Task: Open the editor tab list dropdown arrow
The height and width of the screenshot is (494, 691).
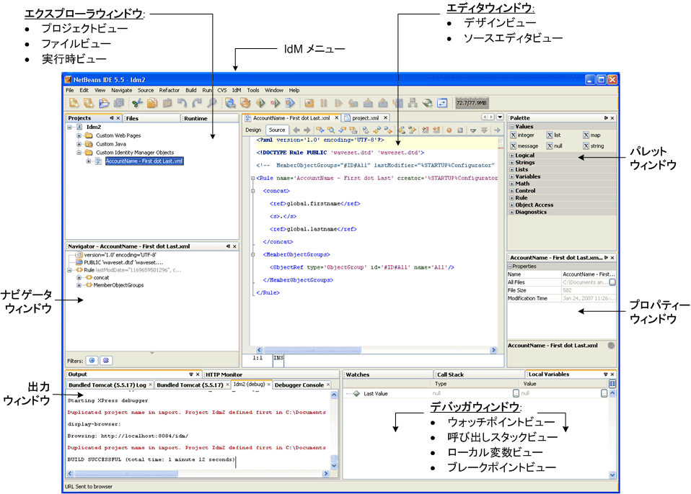Action: [500, 117]
